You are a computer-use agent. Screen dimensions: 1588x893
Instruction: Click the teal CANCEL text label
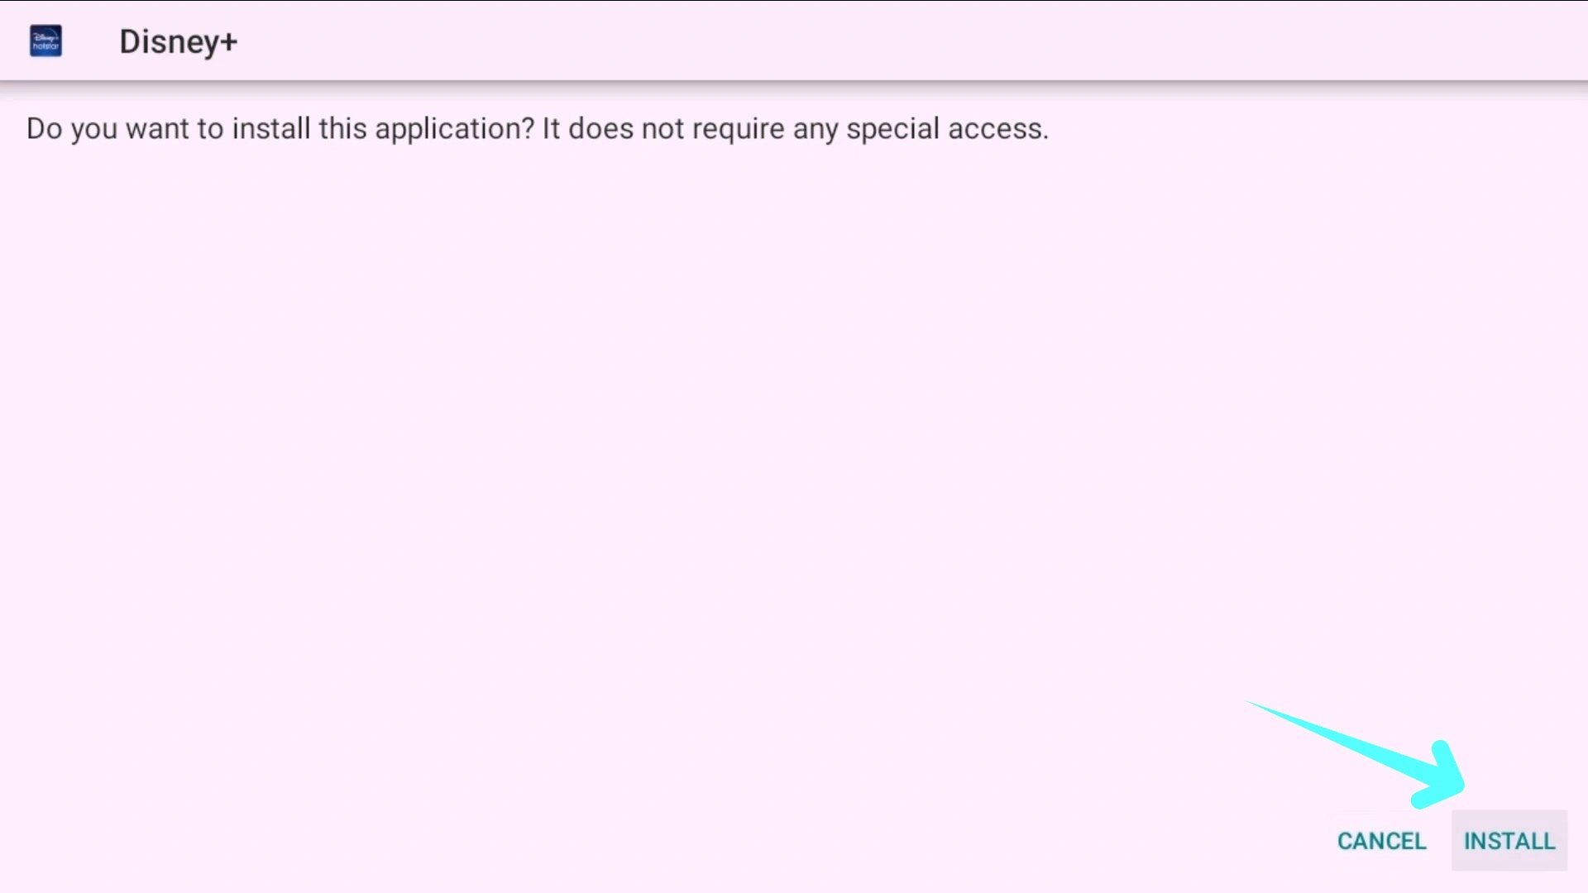point(1381,841)
